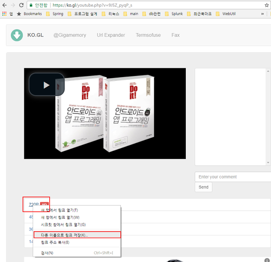Image resolution: width=271 pixels, height=262 pixels.
Task: Open the 리눅스 bookmark folder
Action: coord(111,14)
